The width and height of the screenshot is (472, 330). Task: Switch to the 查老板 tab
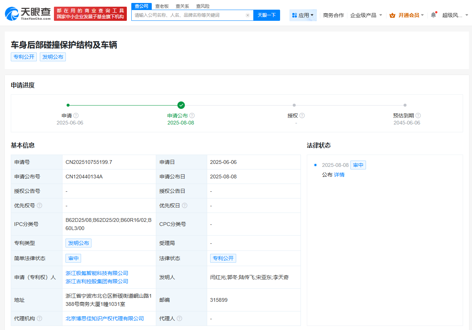(x=162, y=6)
